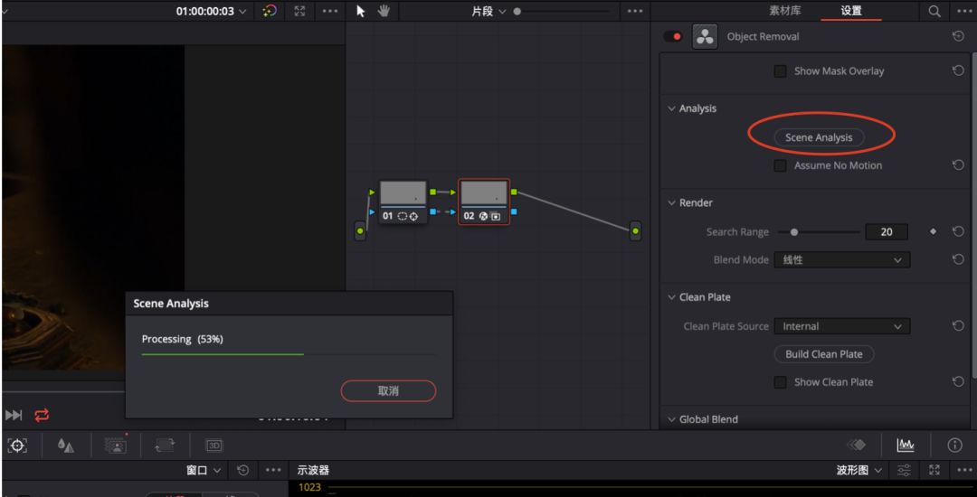Click the Search Range slider
This screenshot has width=977, height=497.
coord(819,232)
